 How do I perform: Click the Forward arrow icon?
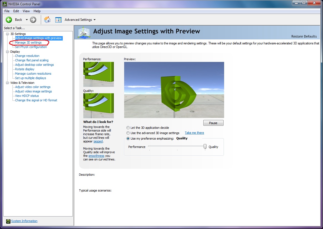click(33, 19)
